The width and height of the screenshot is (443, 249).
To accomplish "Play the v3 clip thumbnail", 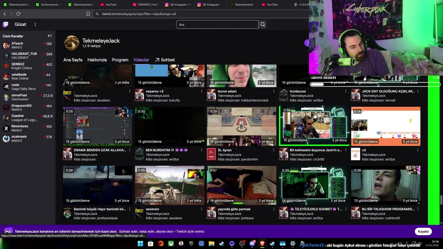I will pos(386,126).
